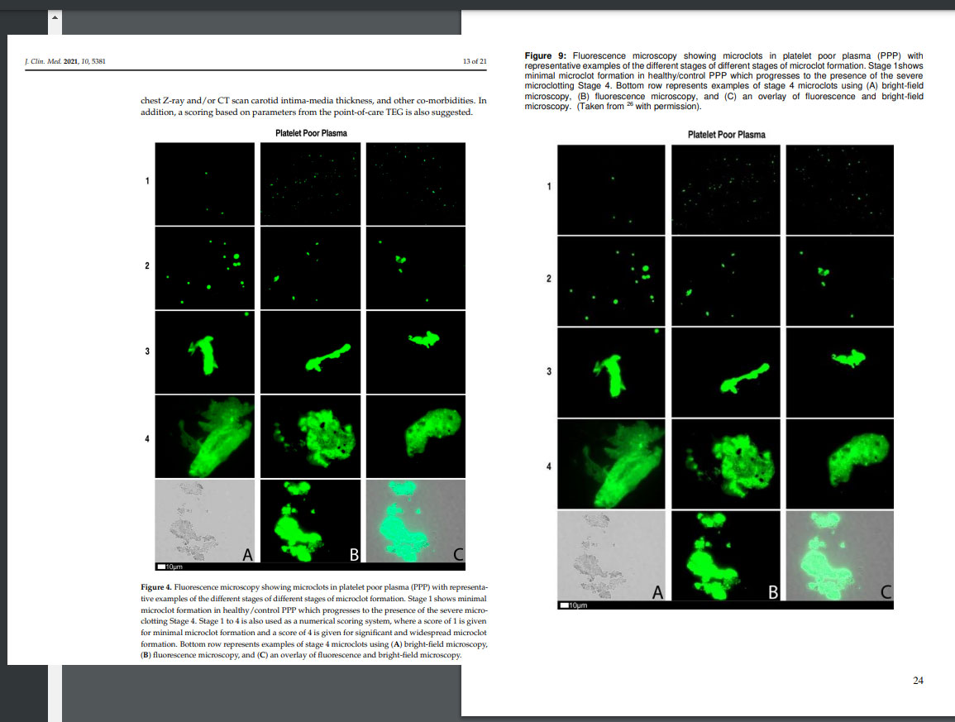Image resolution: width=955 pixels, height=722 pixels.
Task: Click the 'Figure 9:' bold caption label
Action: point(545,55)
